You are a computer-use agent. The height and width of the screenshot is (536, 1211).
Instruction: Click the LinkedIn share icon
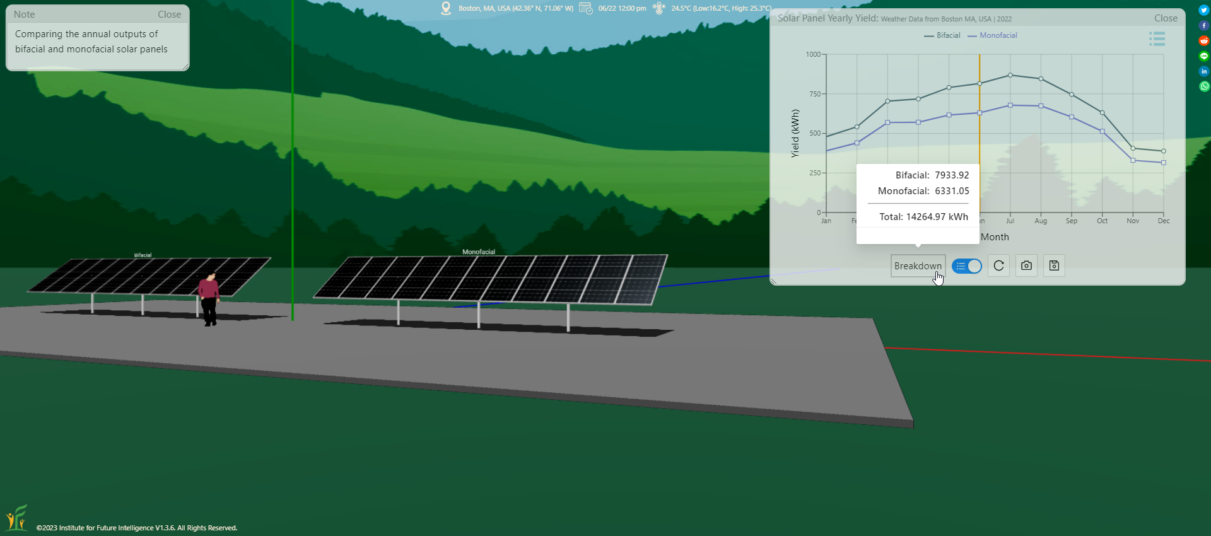(1203, 71)
